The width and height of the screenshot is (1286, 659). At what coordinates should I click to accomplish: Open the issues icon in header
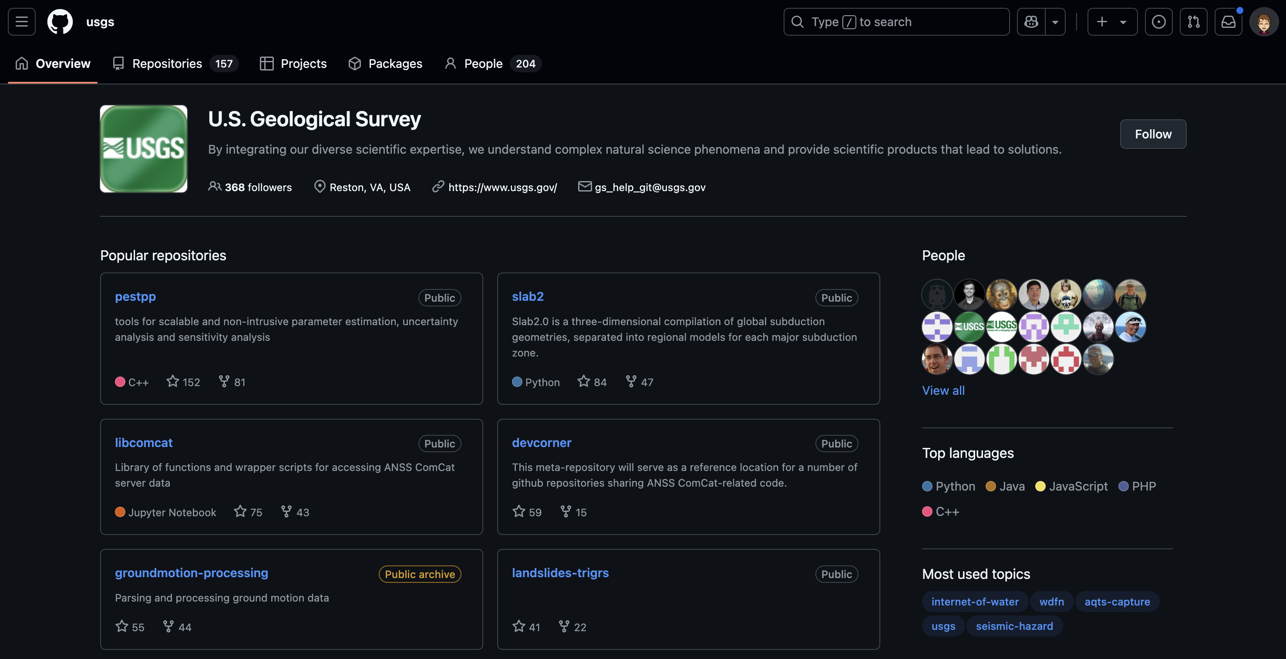click(1158, 22)
